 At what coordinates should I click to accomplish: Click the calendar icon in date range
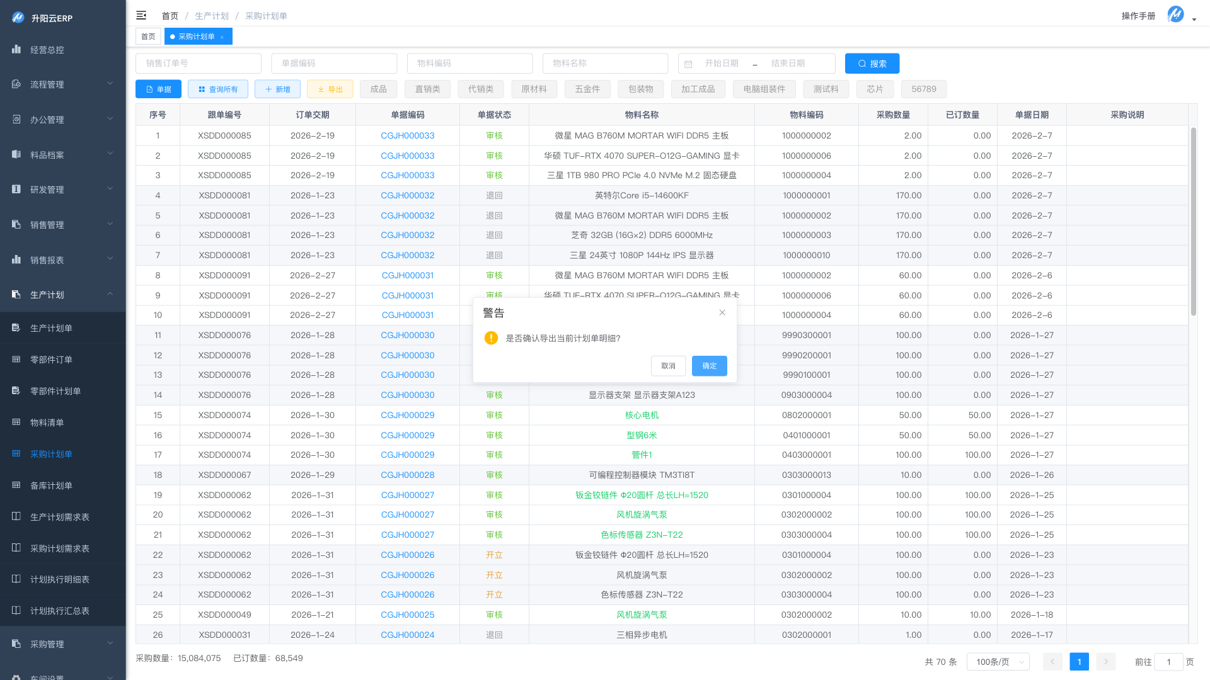[688, 64]
